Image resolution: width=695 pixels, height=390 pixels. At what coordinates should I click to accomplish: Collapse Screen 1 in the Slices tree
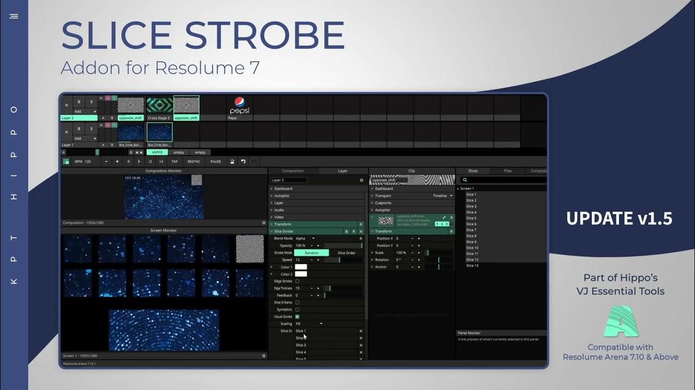pos(458,188)
